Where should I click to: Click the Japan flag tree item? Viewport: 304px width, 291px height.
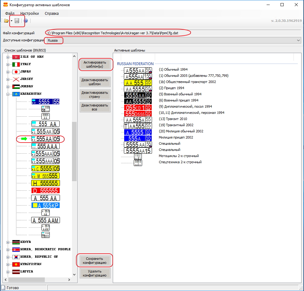16,72
